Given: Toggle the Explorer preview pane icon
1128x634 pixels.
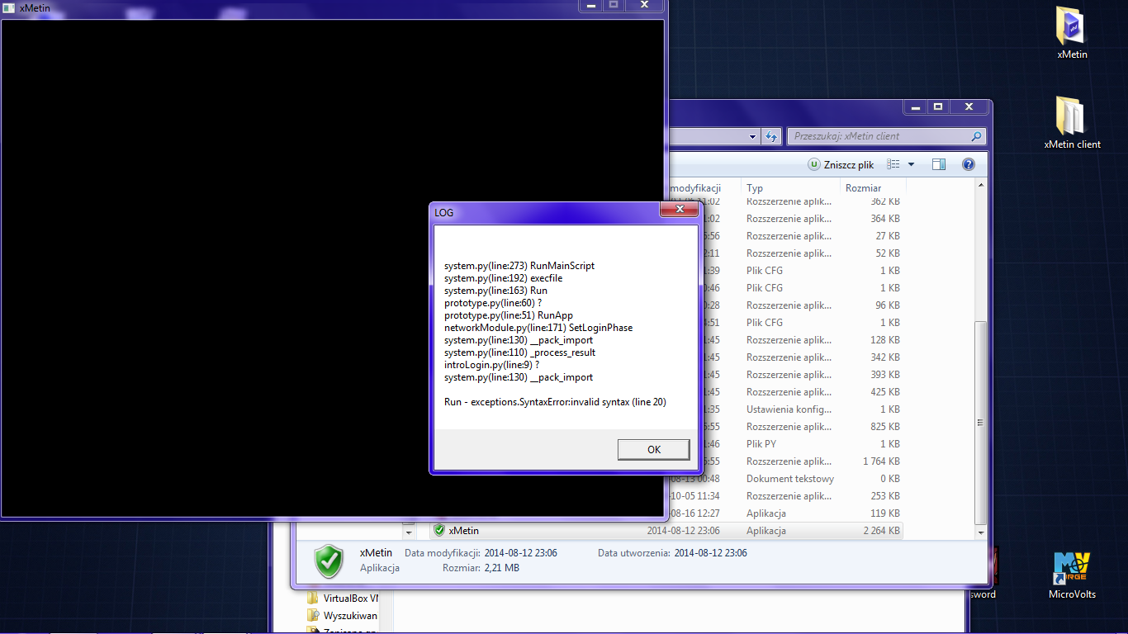Looking at the screenshot, I should point(939,164).
